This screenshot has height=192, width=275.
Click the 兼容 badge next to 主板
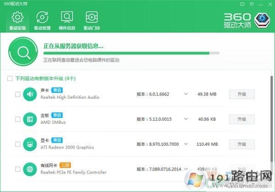57,115
